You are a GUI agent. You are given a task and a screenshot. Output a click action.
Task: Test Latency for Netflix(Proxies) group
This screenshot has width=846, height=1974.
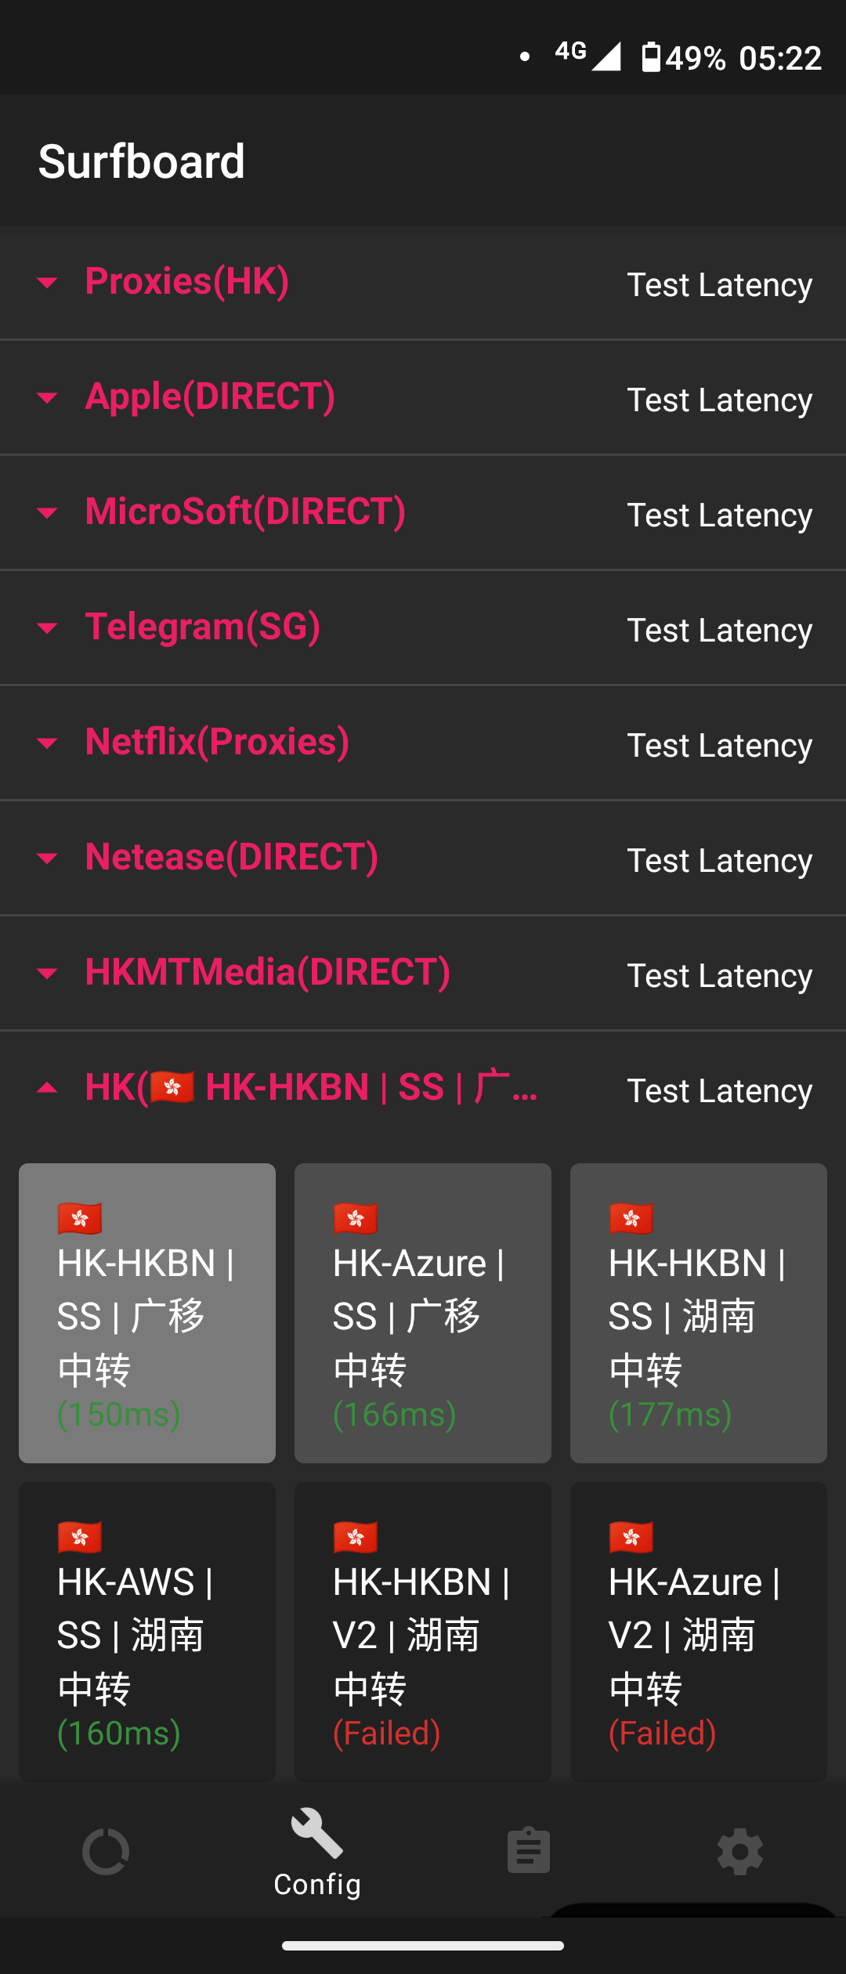tap(719, 746)
